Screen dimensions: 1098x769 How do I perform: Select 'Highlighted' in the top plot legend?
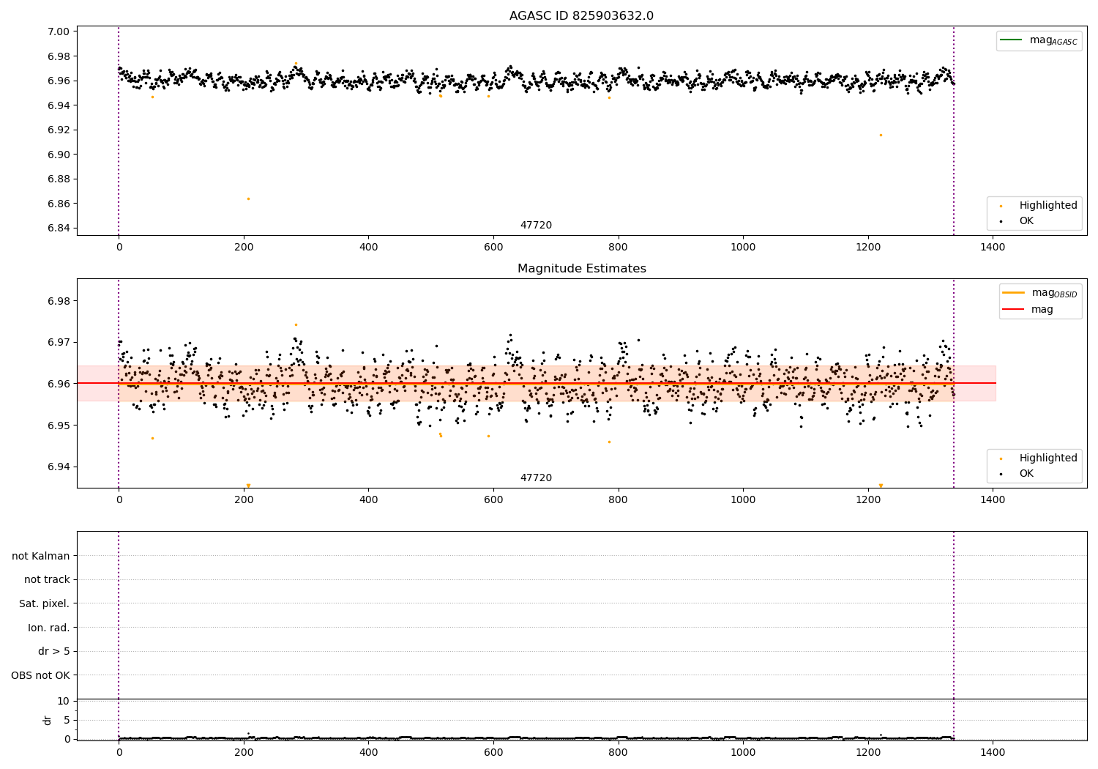(x=1048, y=205)
